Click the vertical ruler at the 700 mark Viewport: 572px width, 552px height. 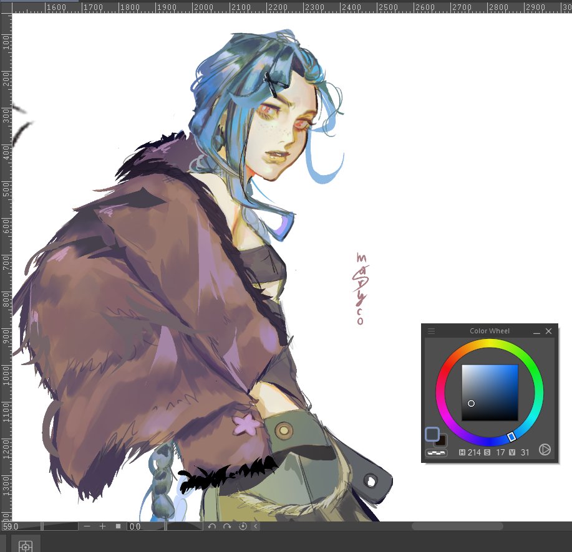coord(6,263)
